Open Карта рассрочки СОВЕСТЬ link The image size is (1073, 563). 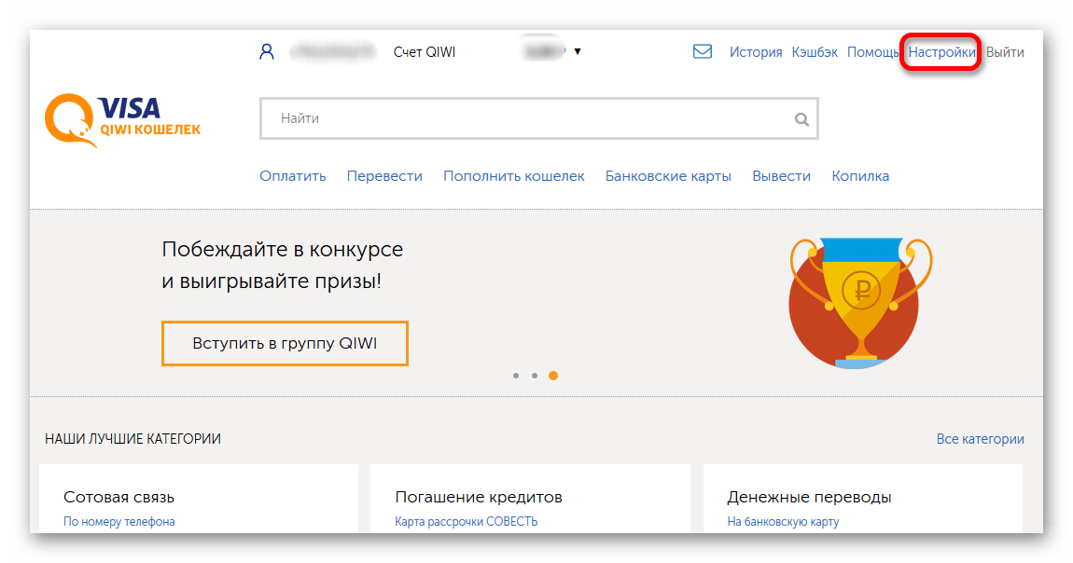pos(466,522)
